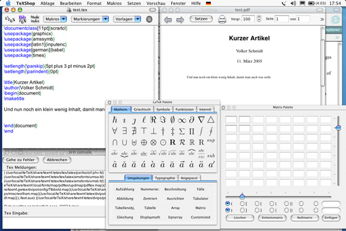
Task: Switch to the Symbole tab
Action: [x=163, y=109]
